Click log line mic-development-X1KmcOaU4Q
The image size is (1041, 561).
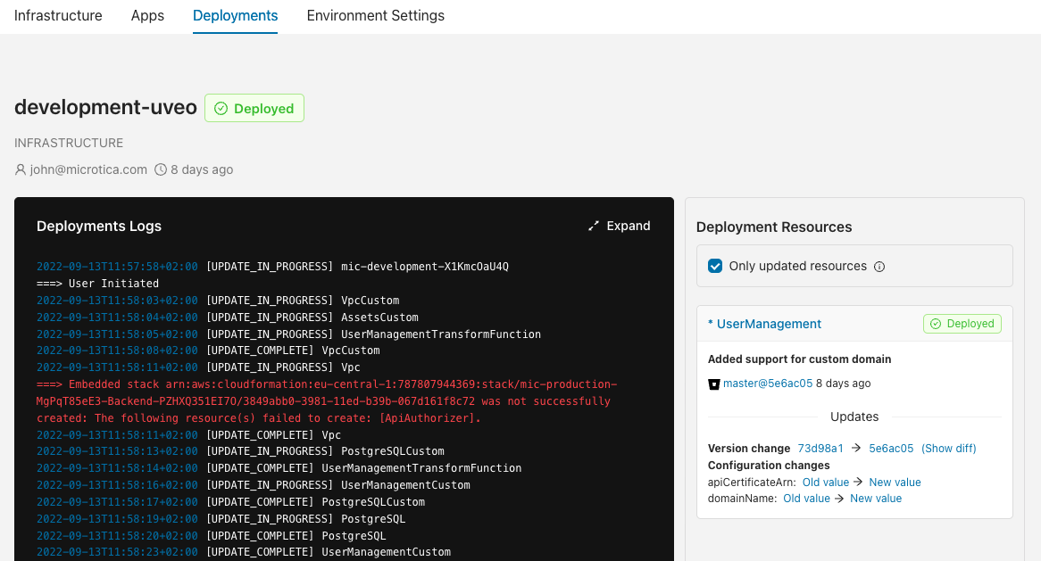click(x=273, y=267)
